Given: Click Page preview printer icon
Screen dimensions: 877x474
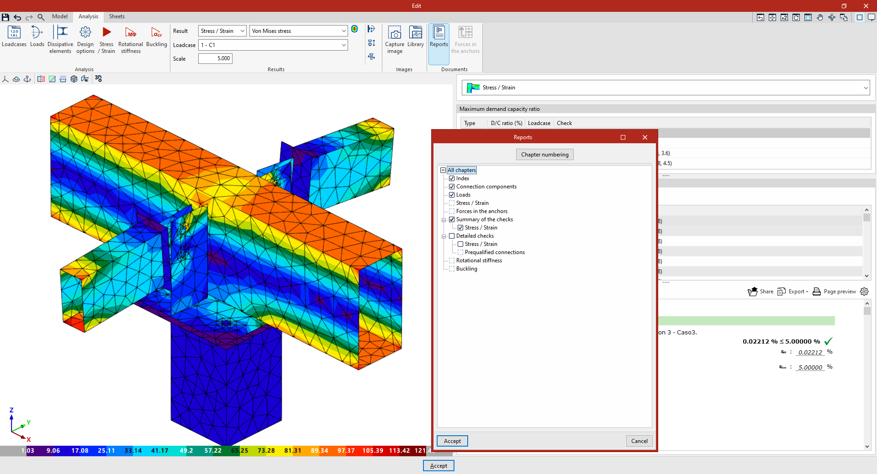Looking at the screenshot, I should pos(817,292).
